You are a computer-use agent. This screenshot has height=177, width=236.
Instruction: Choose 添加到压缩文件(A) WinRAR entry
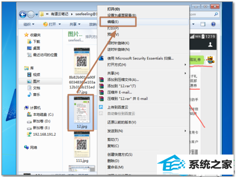pos(123,80)
